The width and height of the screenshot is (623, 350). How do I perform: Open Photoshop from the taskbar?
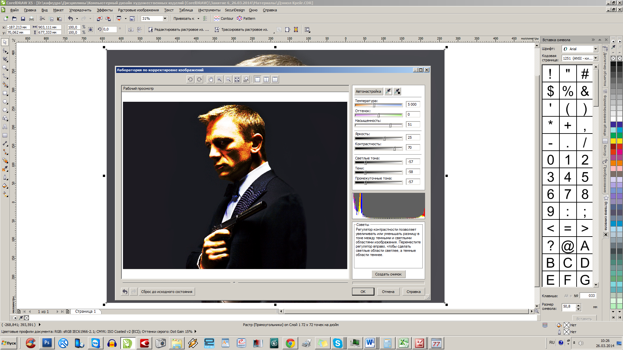coord(47,343)
